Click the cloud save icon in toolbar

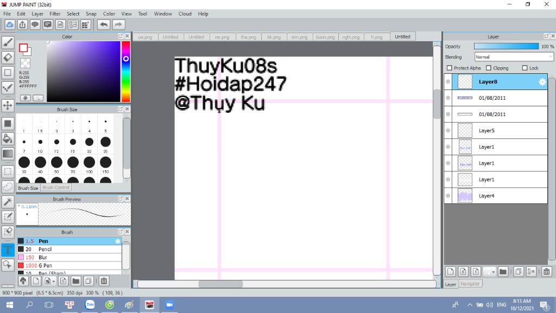click(x=10, y=24)
